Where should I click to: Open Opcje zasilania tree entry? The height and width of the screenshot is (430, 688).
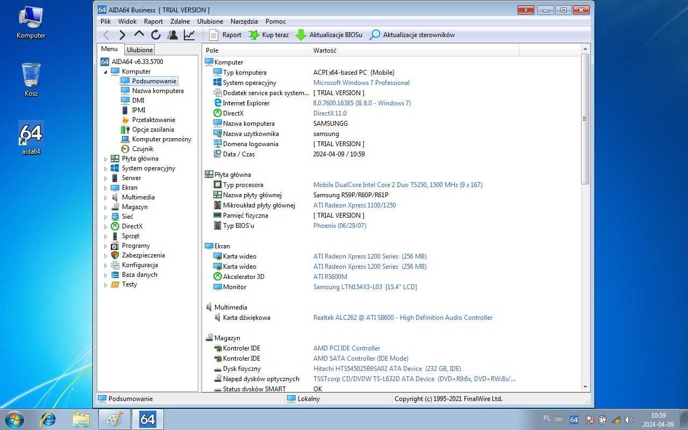[153, 130]
